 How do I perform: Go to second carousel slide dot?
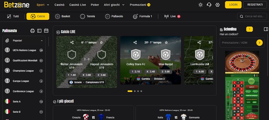click(x=135, y=91)
